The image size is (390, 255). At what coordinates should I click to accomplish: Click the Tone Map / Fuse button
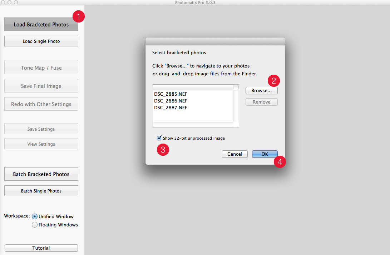[x=41, y=68]
